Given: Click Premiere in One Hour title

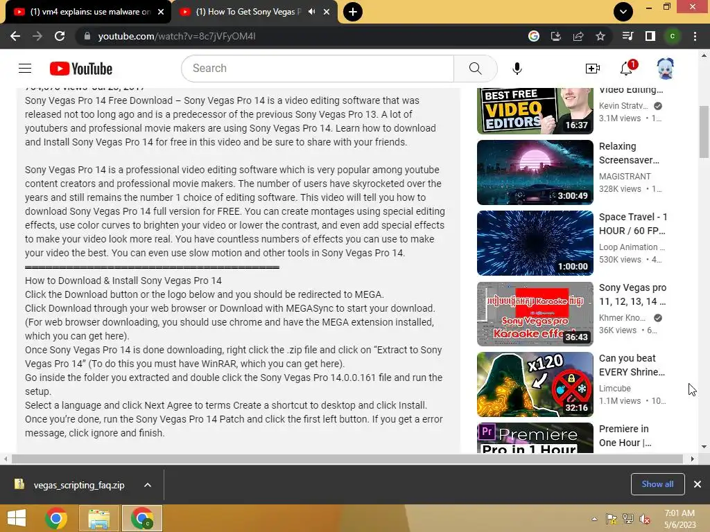Looking at the screenshot, I should [x=625, y=435].
